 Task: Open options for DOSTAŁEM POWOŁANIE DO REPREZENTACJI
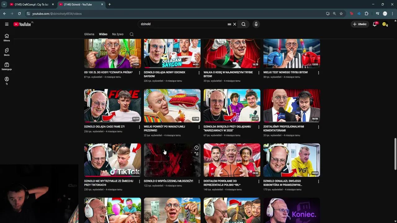[259, 181]
